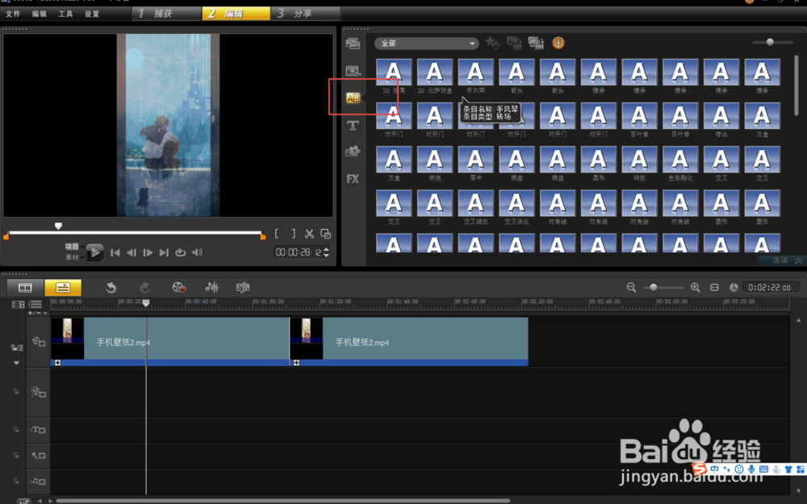Select 项目 project play mode

[x=72, y=246]
